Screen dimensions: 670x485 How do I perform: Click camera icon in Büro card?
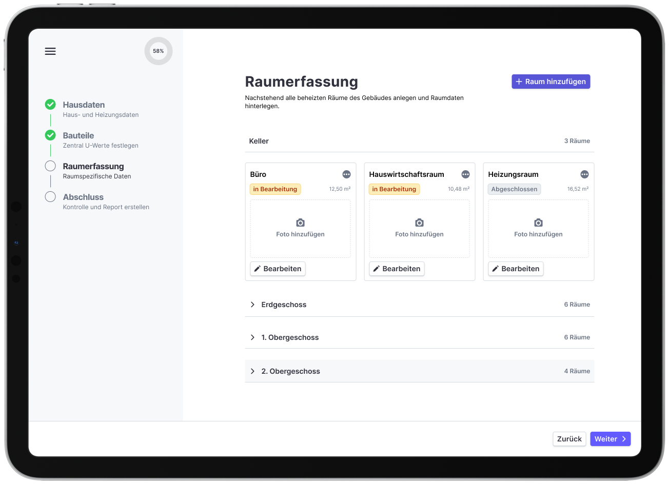point(301,223)
